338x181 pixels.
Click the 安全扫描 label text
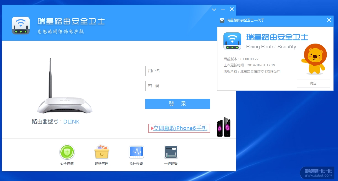tap(67, 164)
